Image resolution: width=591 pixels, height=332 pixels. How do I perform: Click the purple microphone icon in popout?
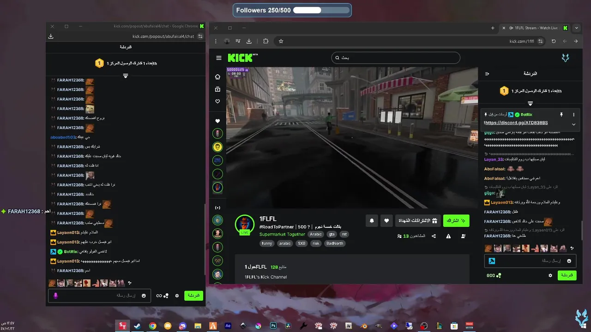point(55,296)
